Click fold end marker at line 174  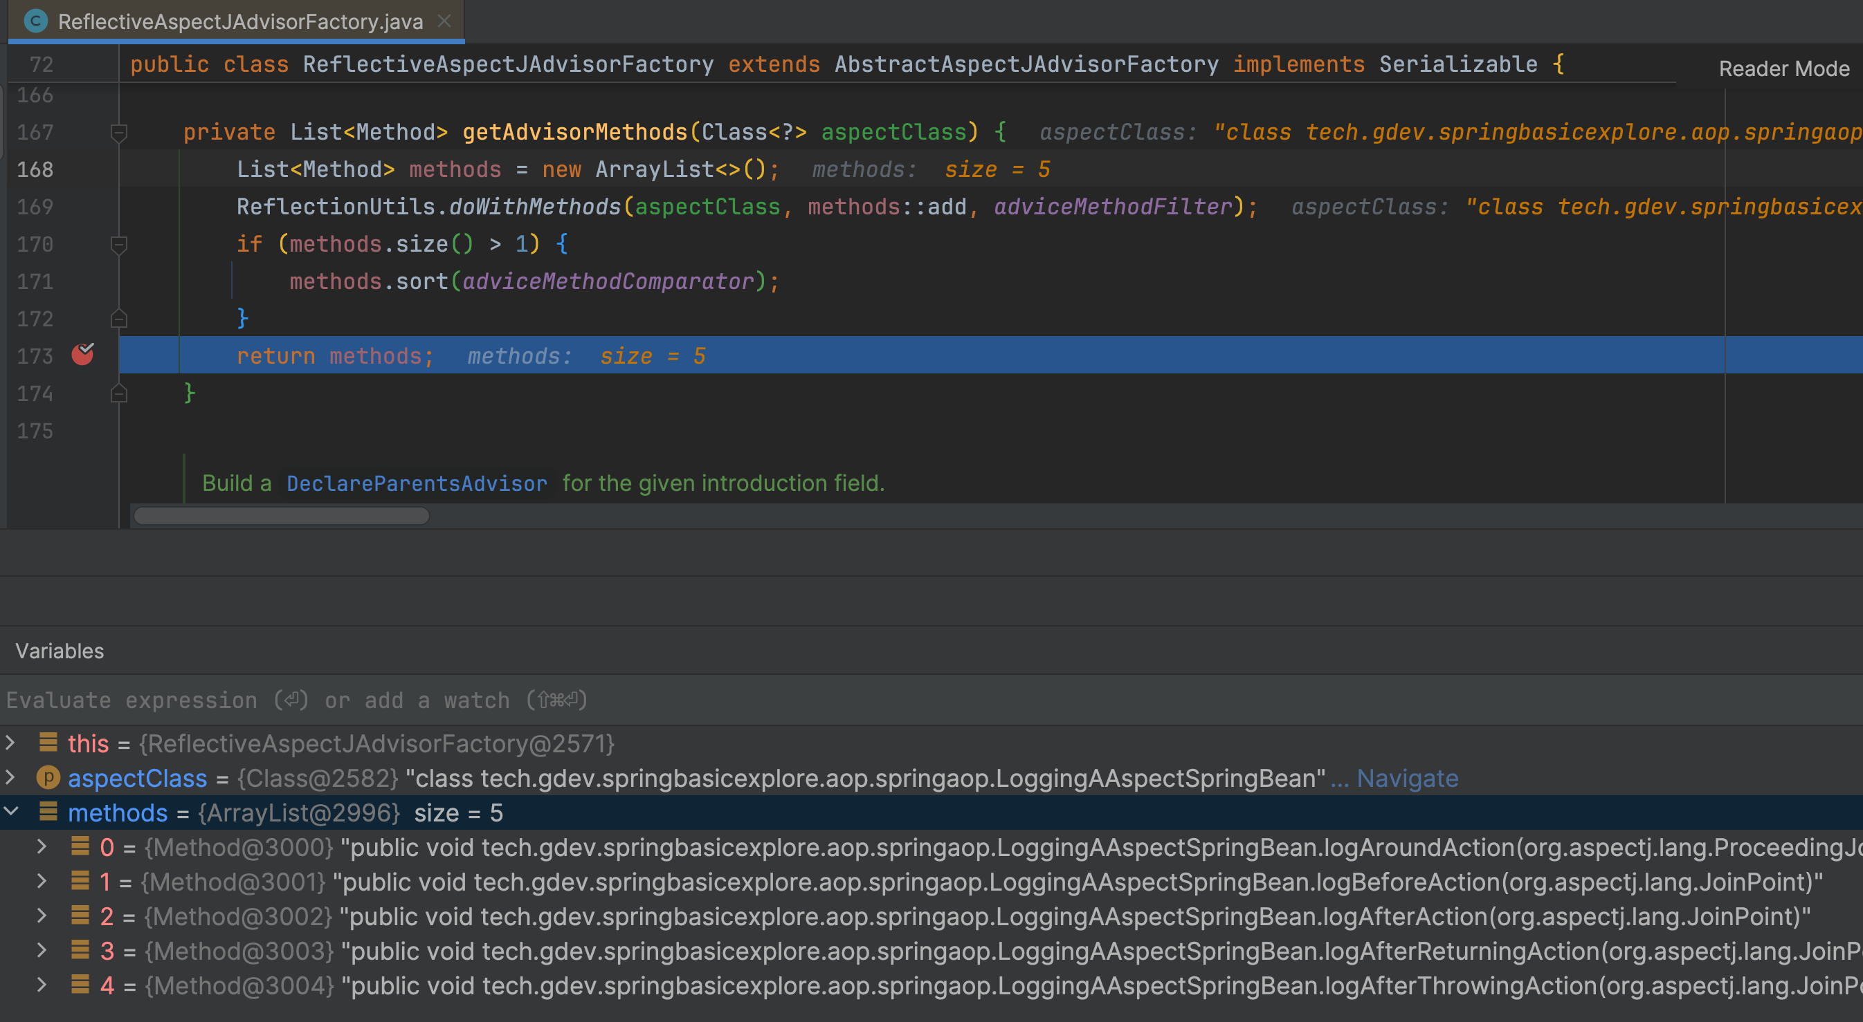[119, 393]
